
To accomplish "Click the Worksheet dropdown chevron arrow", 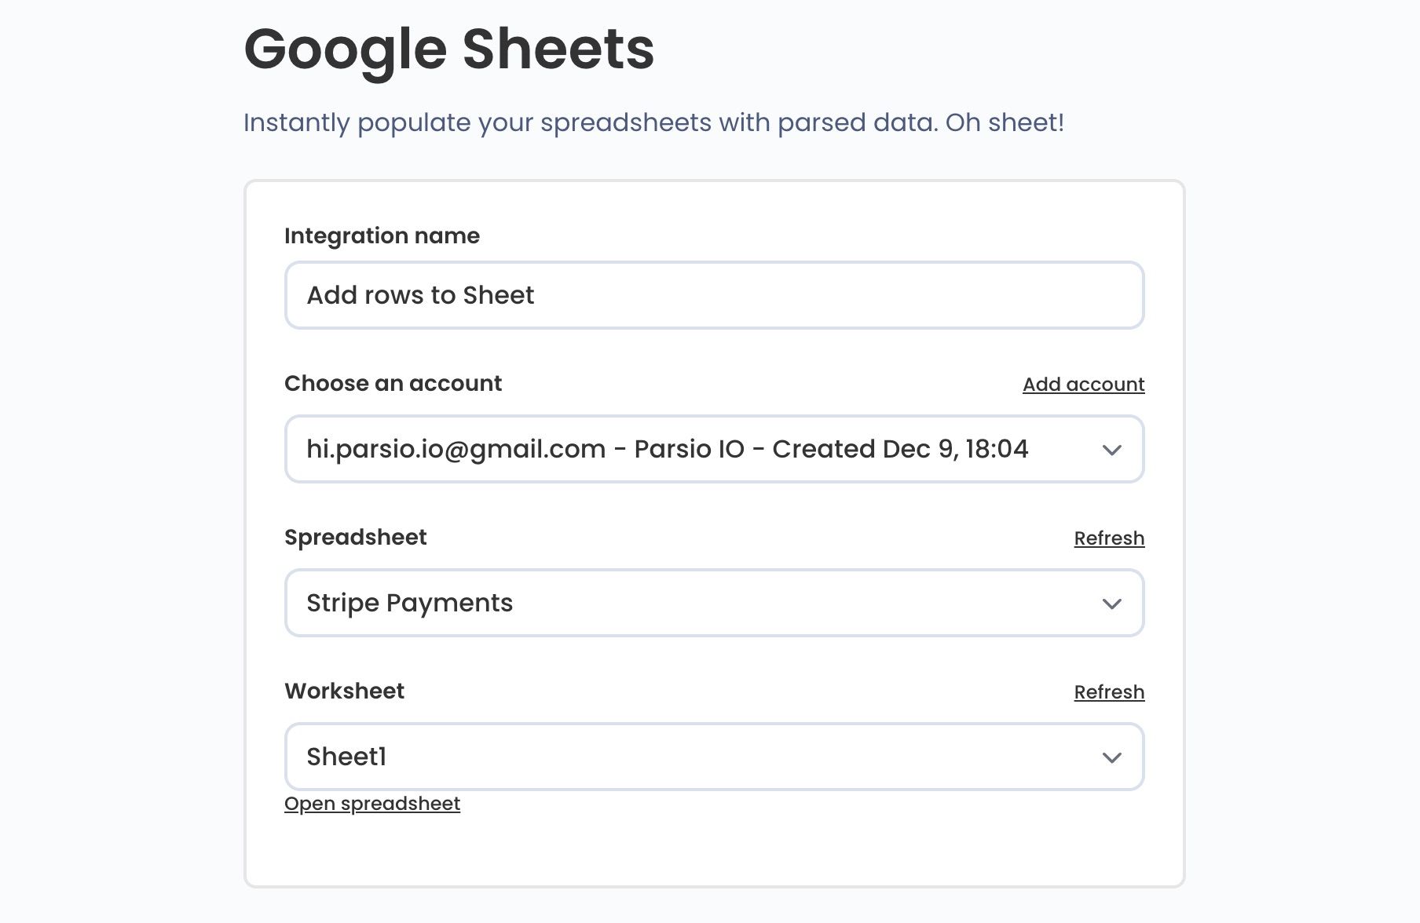I will click(1111, 757).
